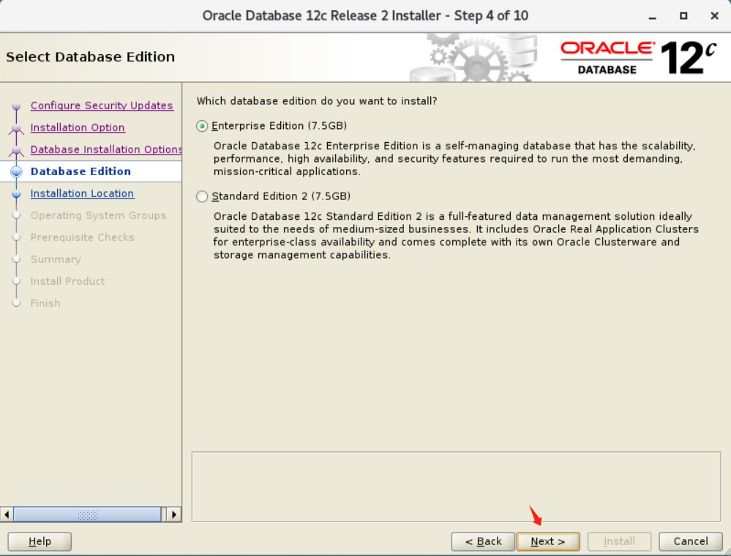Click the Back button
The image size is (731, 556).
483,541
